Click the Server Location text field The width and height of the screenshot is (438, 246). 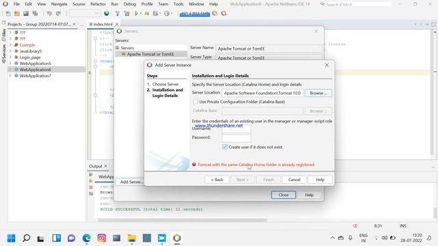pyautogui.click(x=263, y=93)
